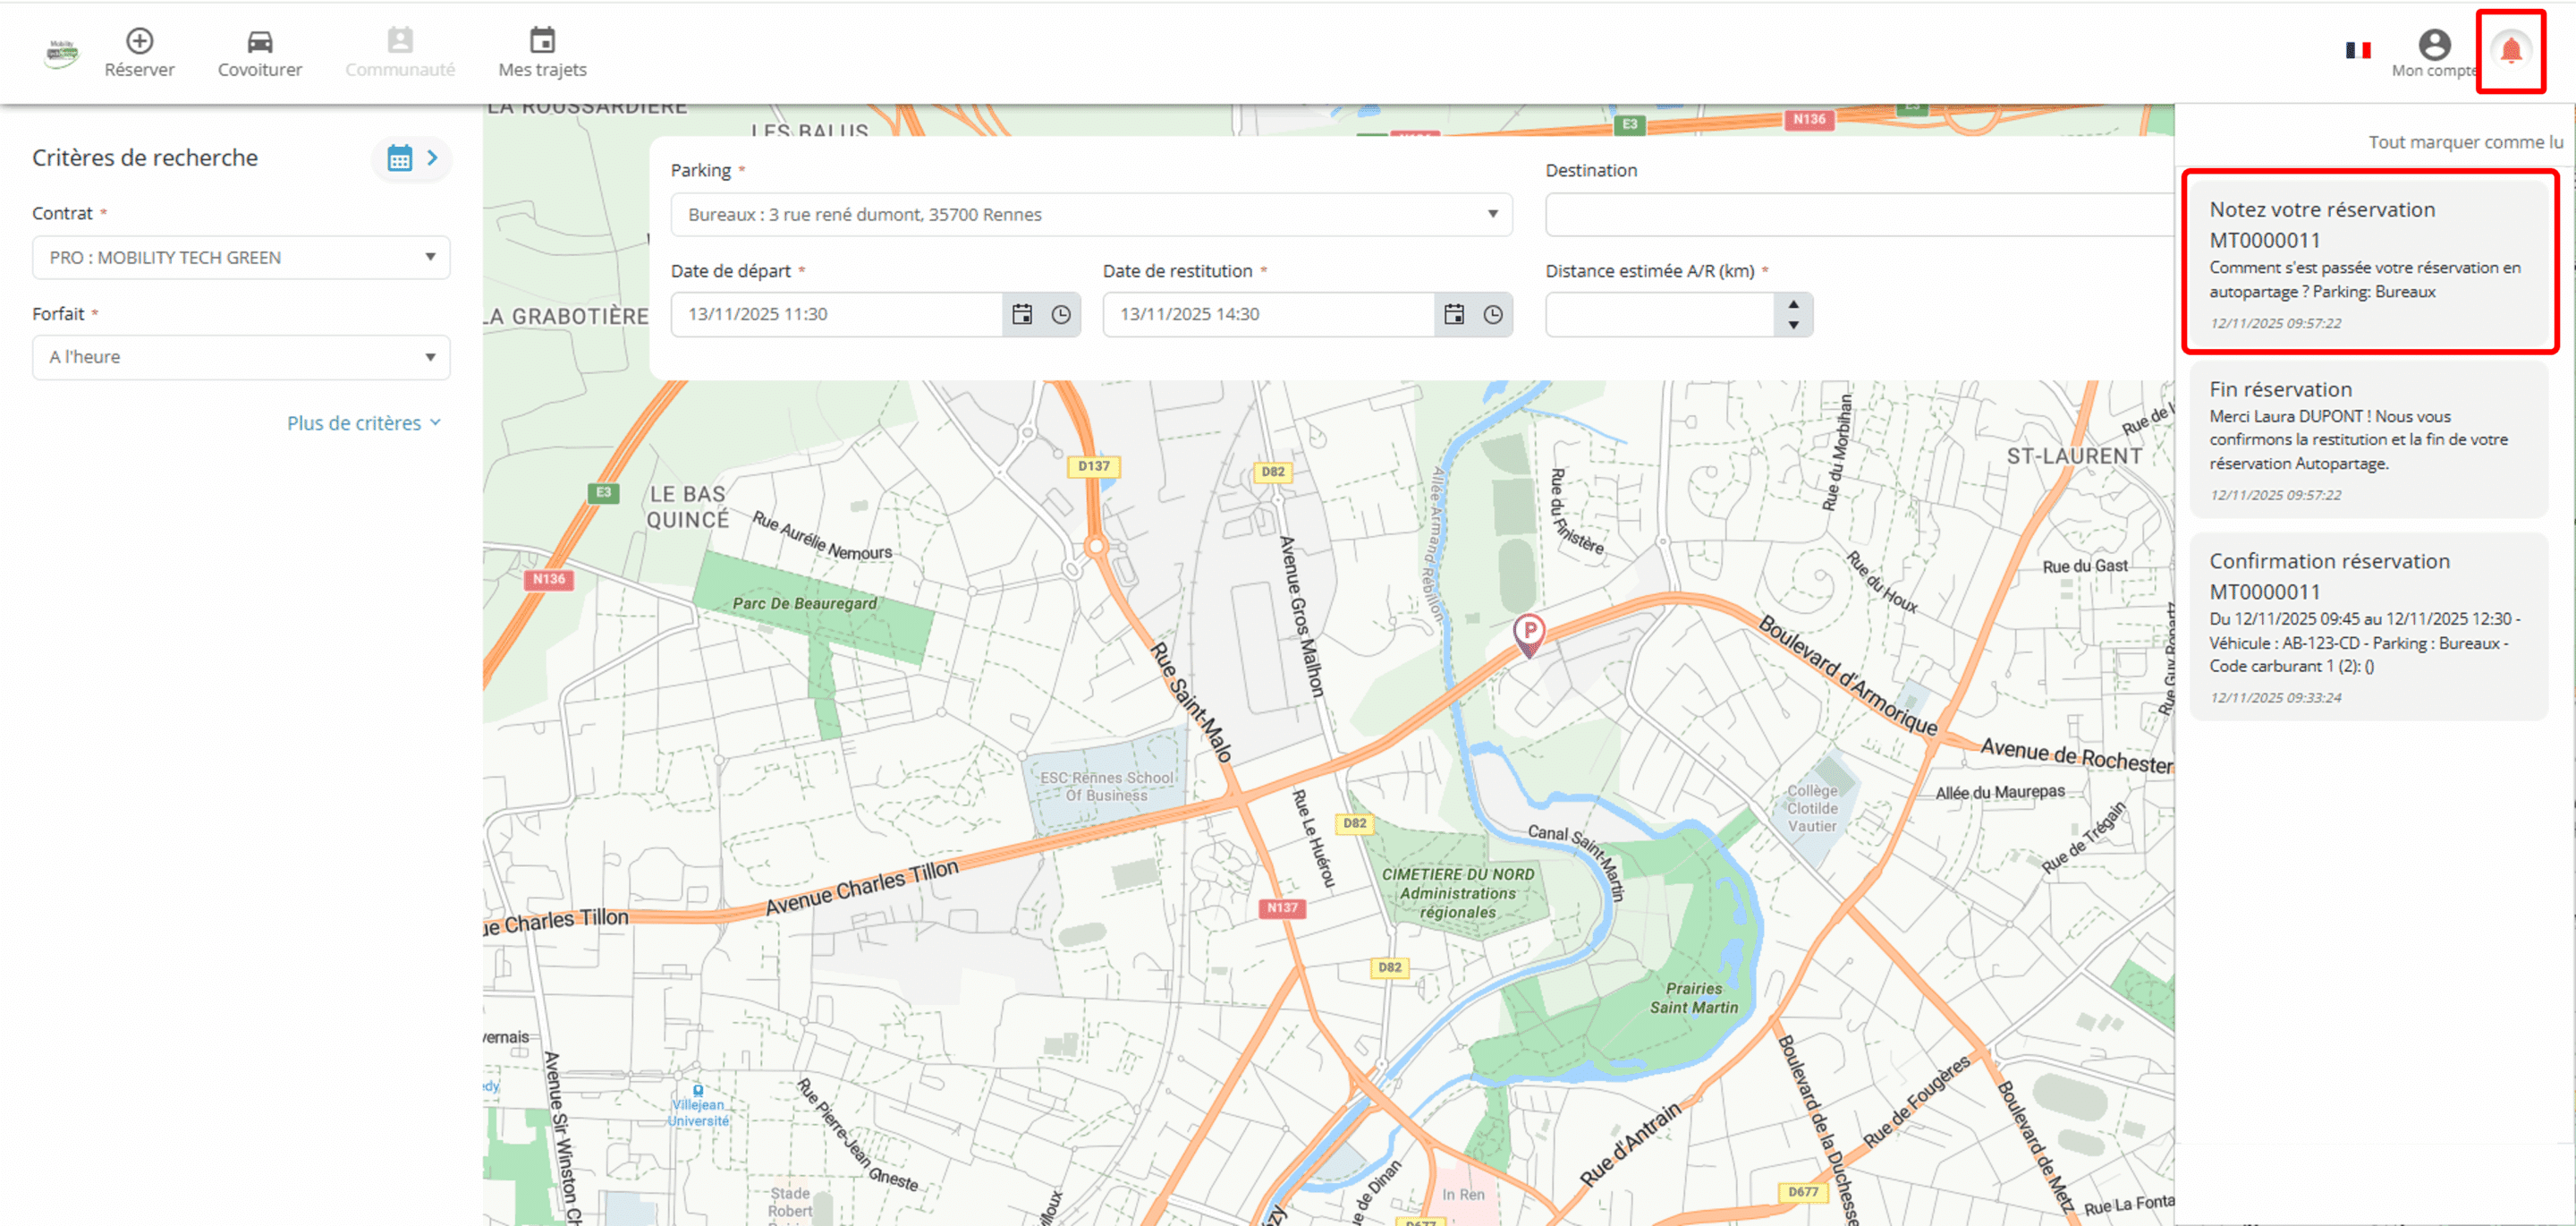Image resolution: width=2576 pixels, height=1226 pixels.
Task: Open calendar picker for Date de départ
Action: pos(1022,314)
